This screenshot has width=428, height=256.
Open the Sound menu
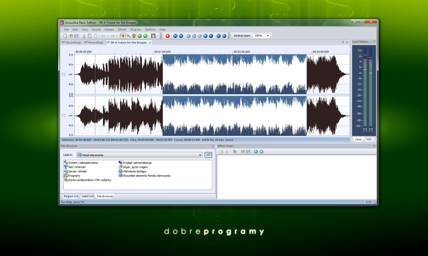[96, 29]
